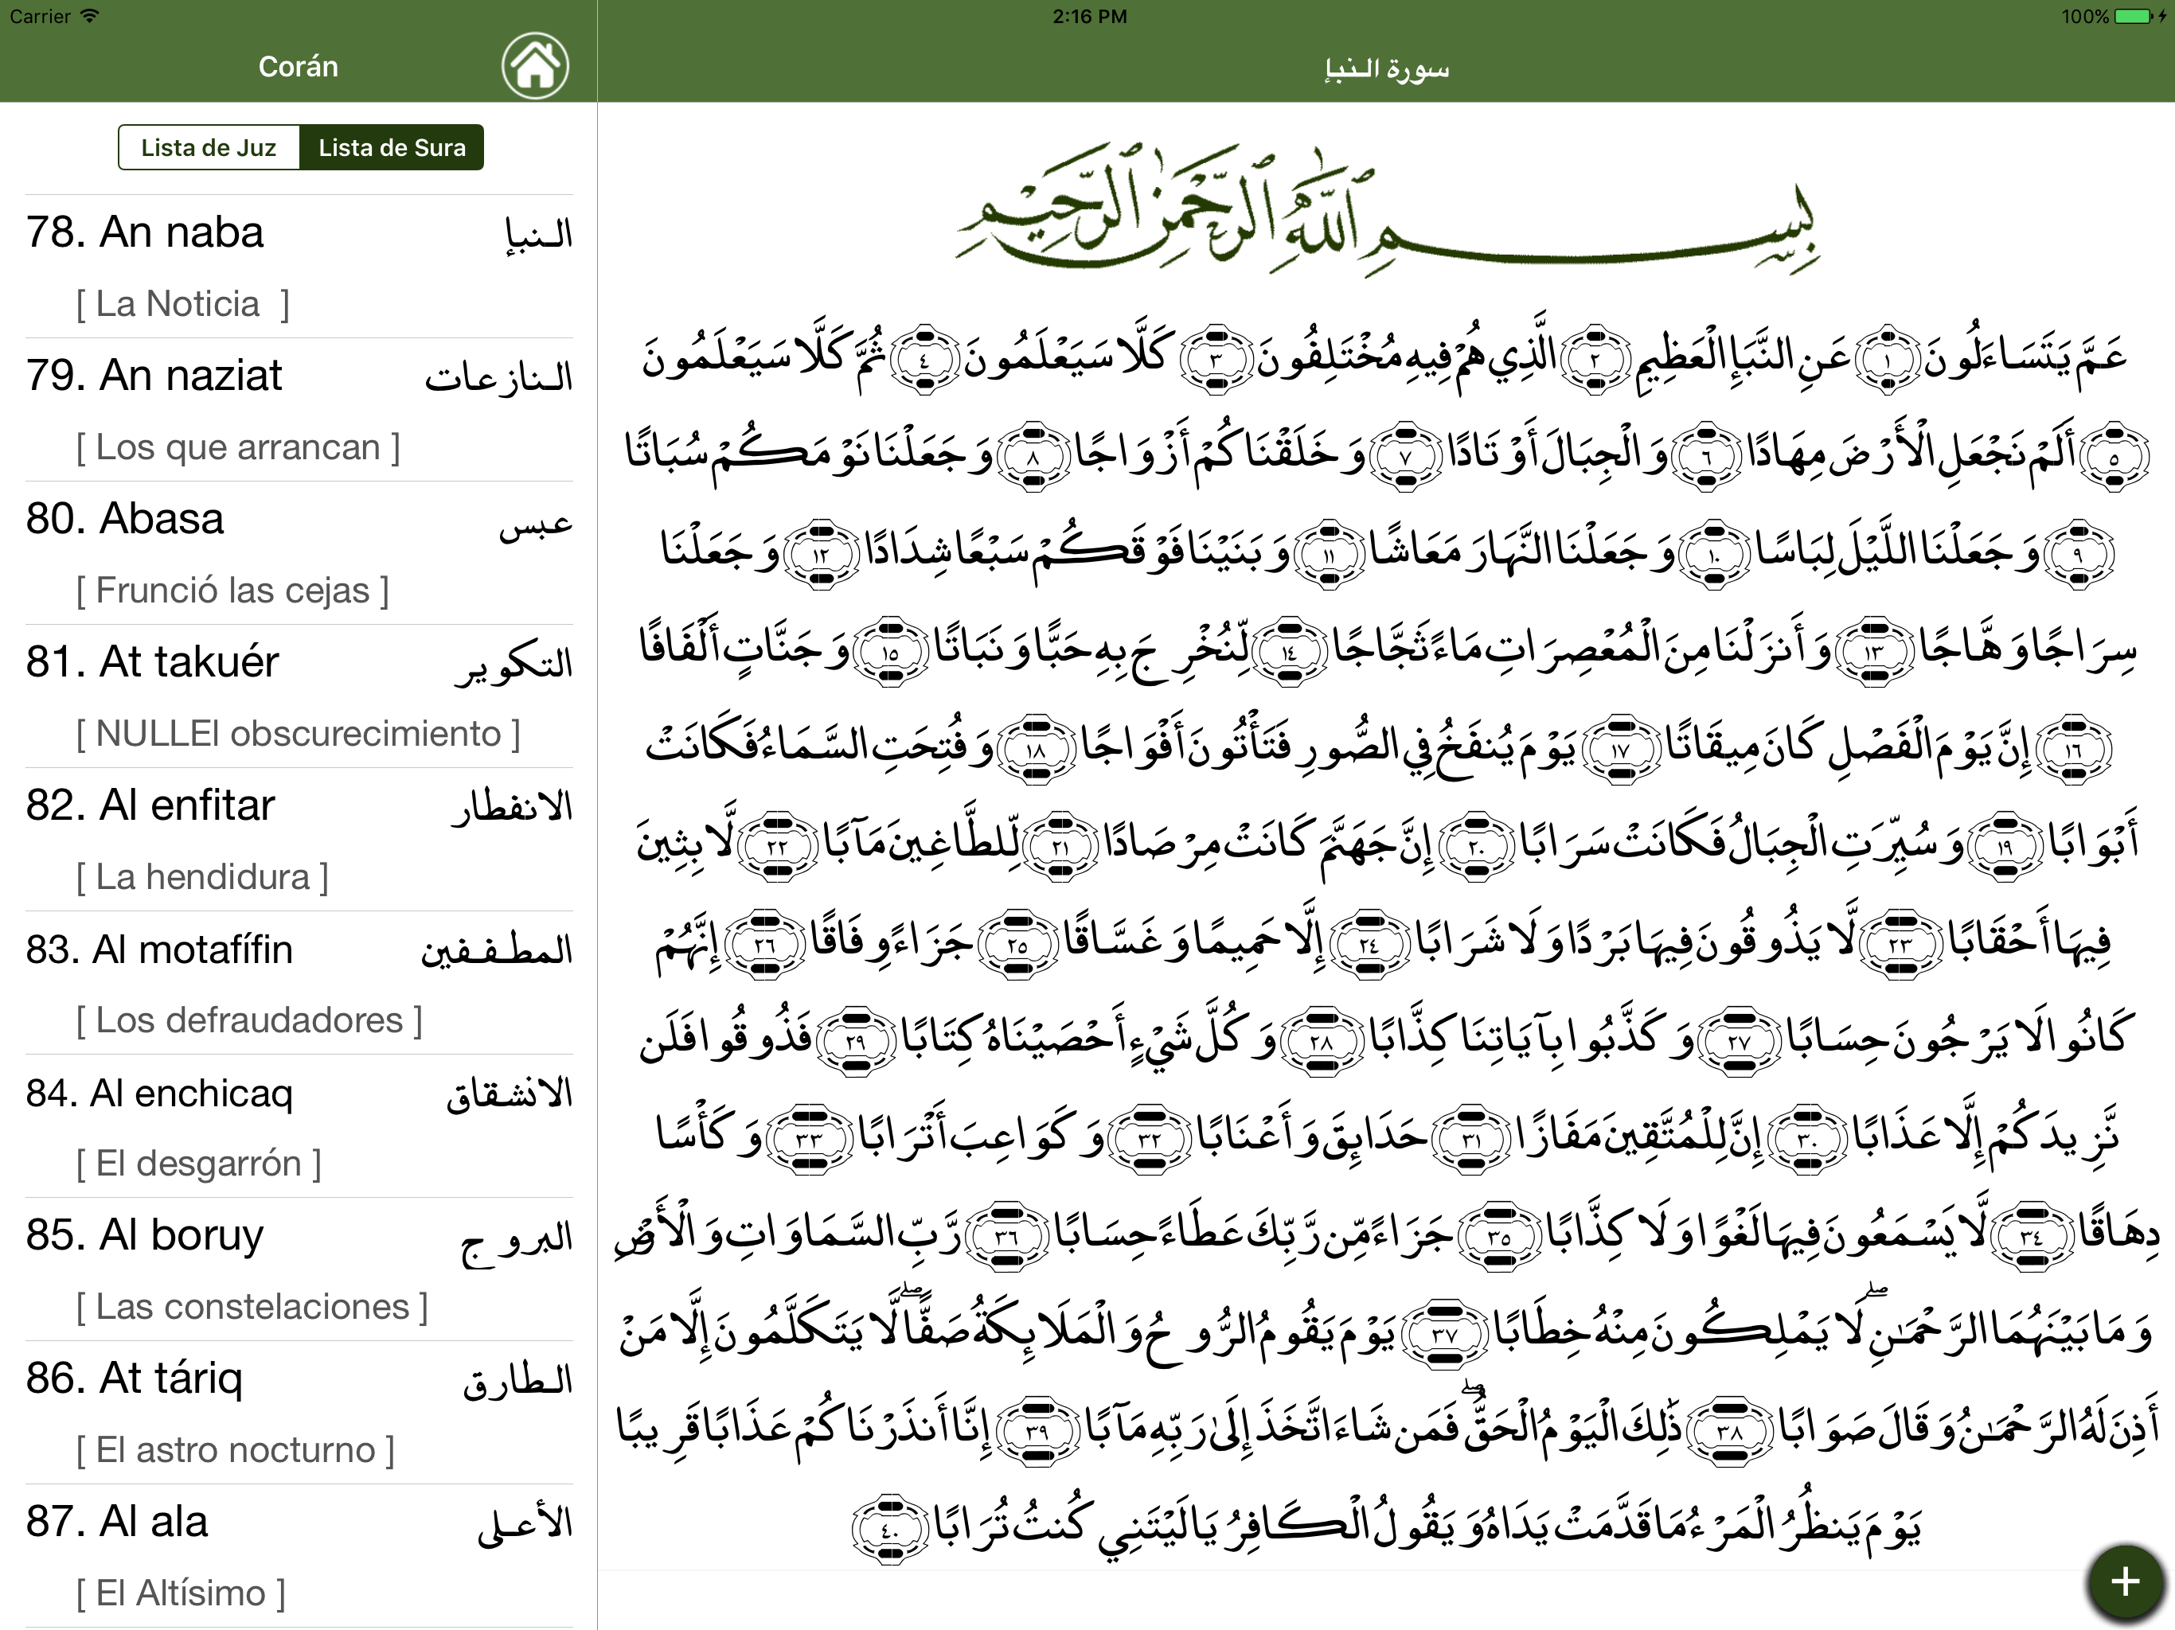
Task: Tap the translation [ El desgarrón ]
Action: click(198, 1164)
